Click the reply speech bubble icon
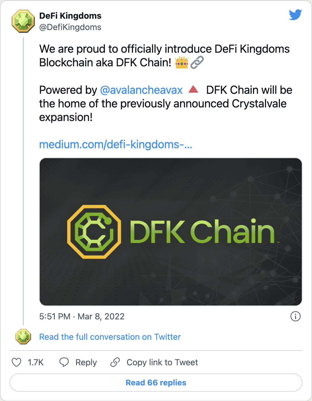Image resolution: width=312 pixels, height=401 pixels. [x=64, y=362]
